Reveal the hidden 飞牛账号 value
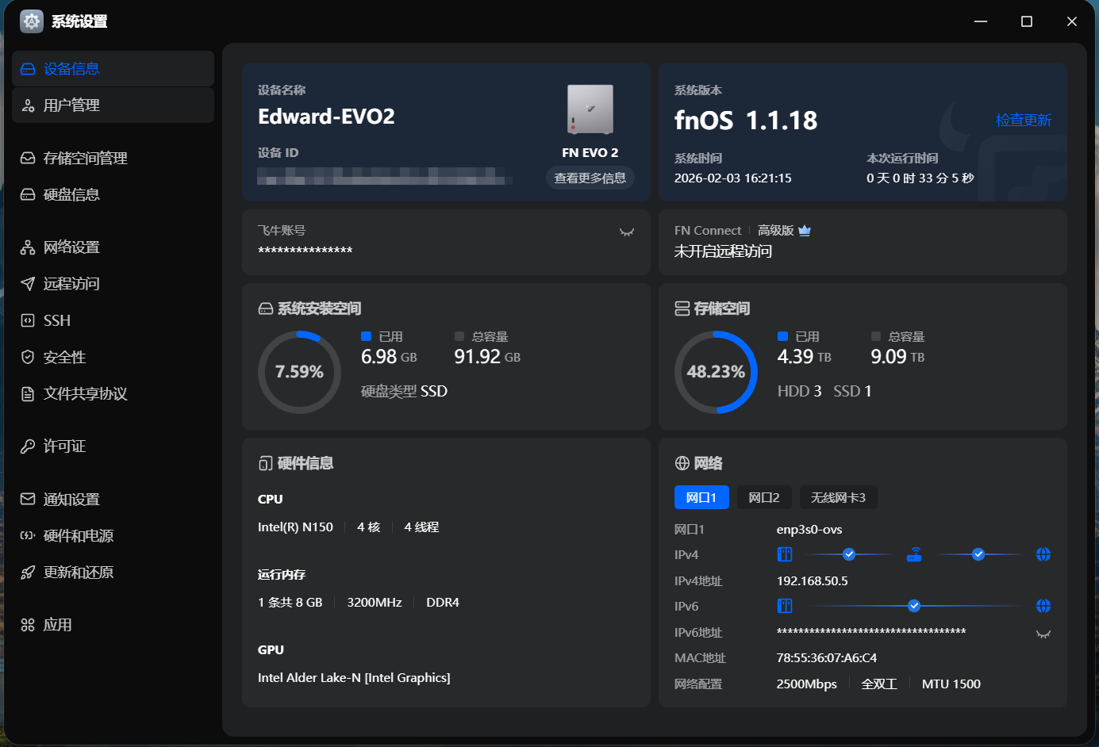The width and height of the screenshot is (1099, 747). pos(627,232)
